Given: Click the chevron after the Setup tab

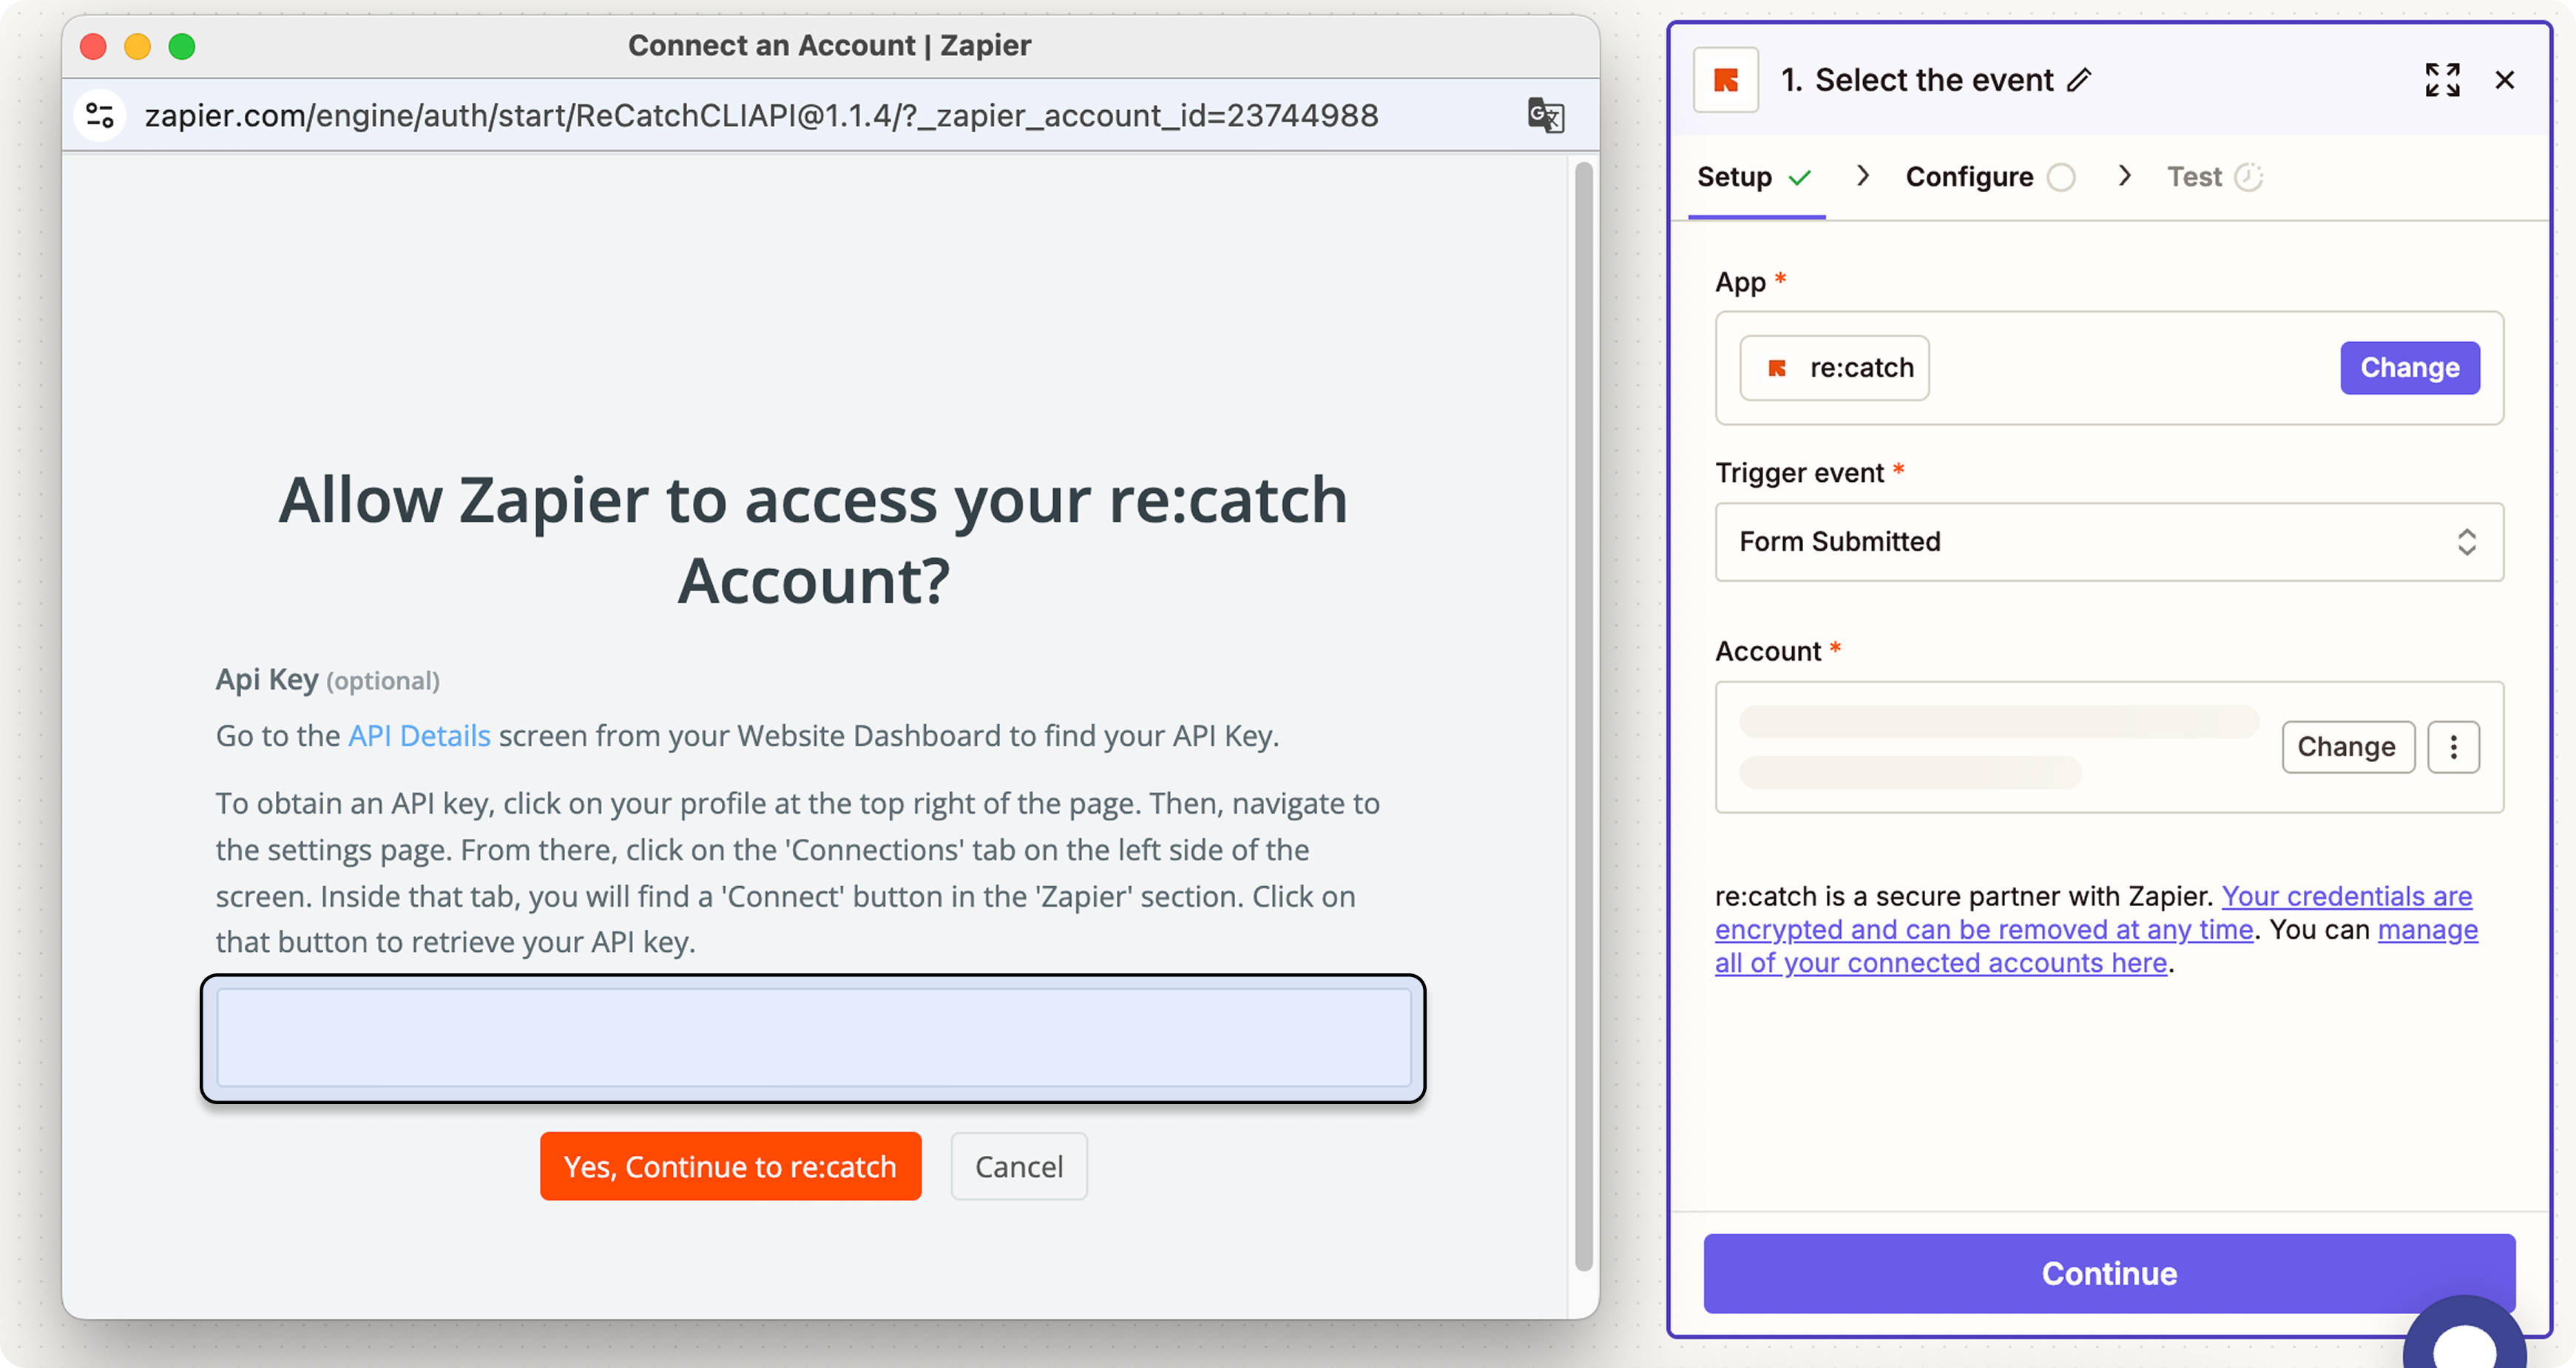Looking at the screenshot, I should point(1862,176).
